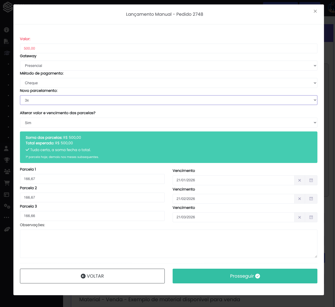
Task: Clear the Parcela 1 due date
Action: point(300,180)
